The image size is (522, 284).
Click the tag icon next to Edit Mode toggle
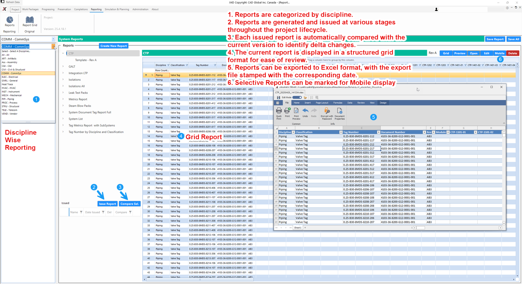pyautogui.click(x=305, y=97)
